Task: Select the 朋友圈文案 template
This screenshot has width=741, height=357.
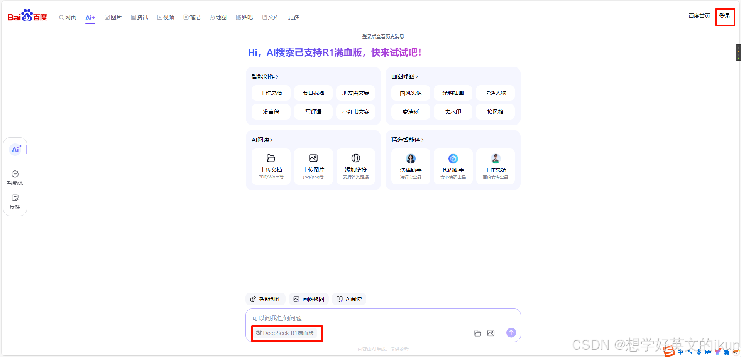Action: coord(356,93)
